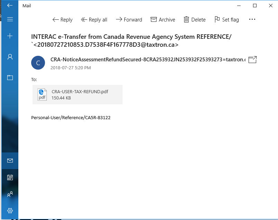Click sender avatar circle C
This screenshot has height=220, width=278.
coord(38,63)
